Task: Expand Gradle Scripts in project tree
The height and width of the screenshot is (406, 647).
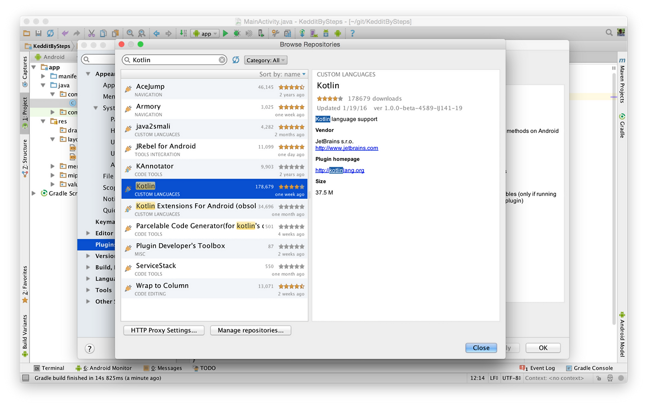Action: point(34,193)
